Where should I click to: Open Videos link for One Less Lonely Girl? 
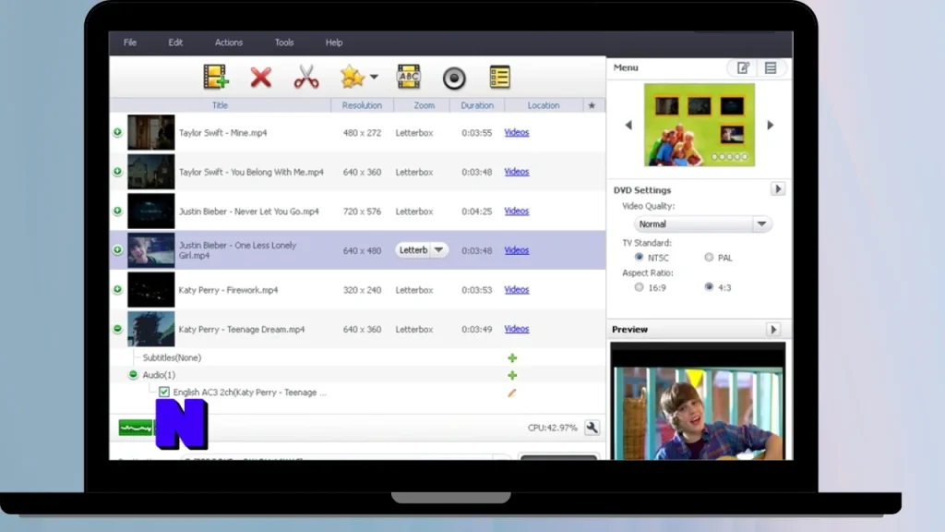tap(517, 249)
